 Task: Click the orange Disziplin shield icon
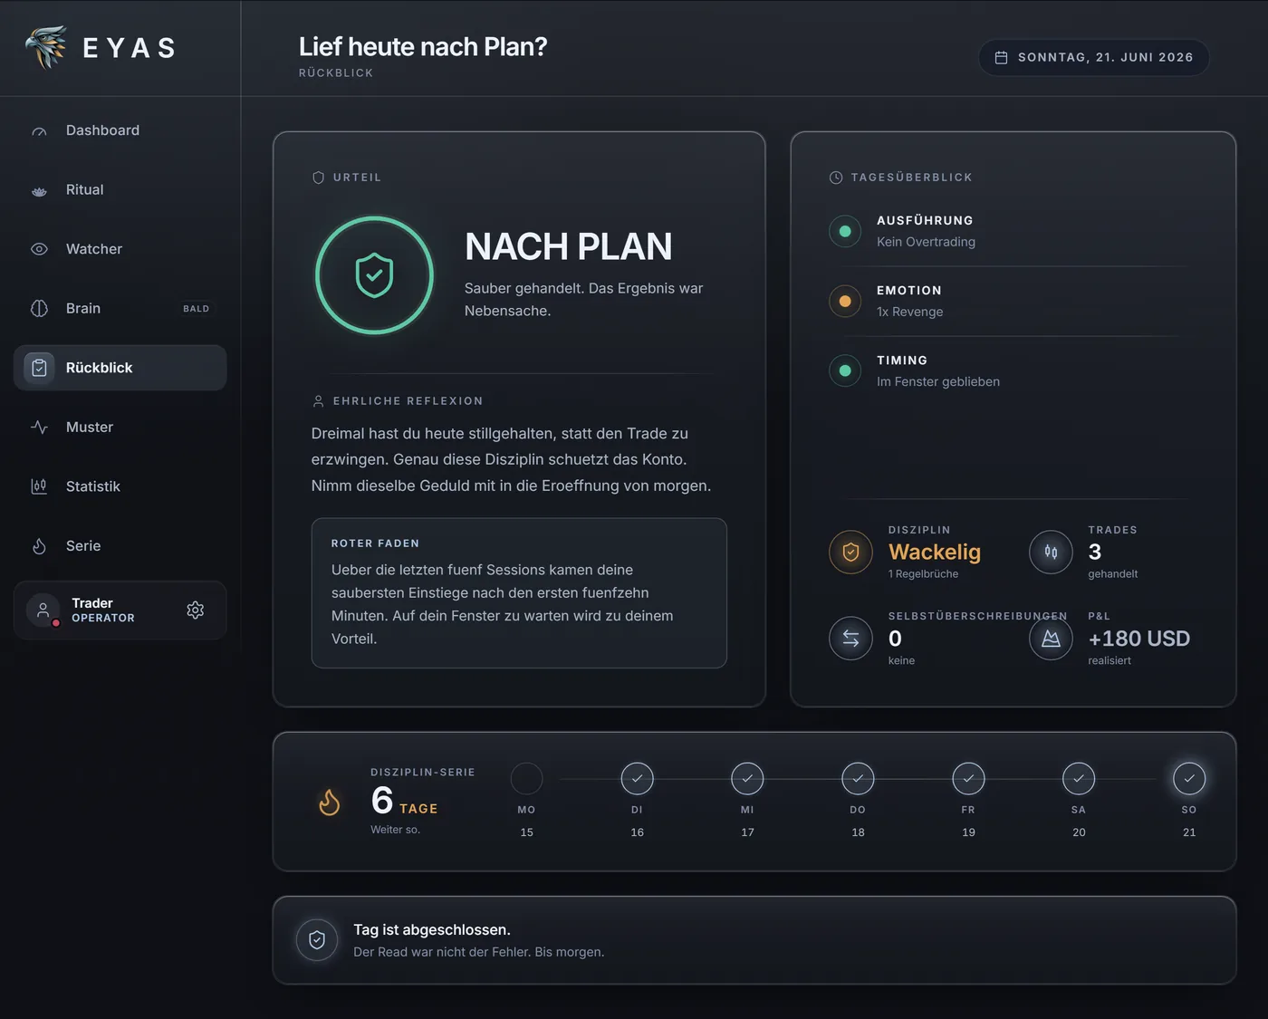850,552
